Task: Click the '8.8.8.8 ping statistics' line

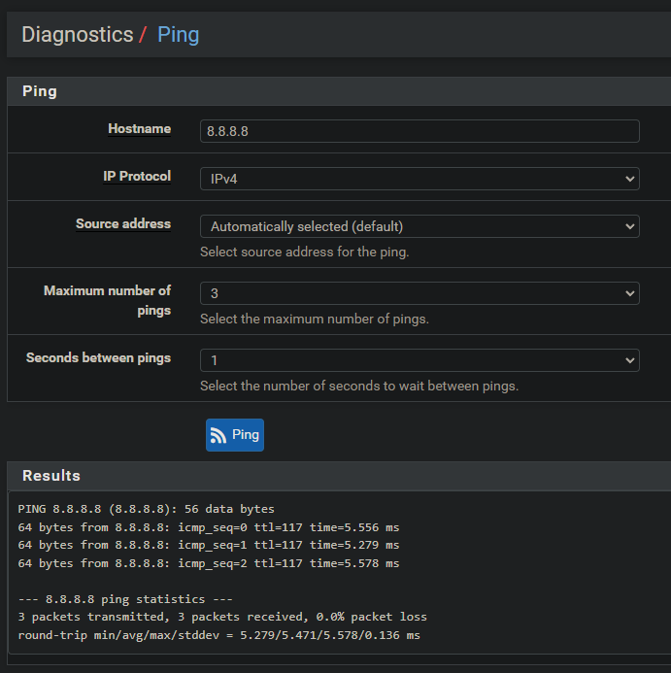Action: click(x=125, y=599)
